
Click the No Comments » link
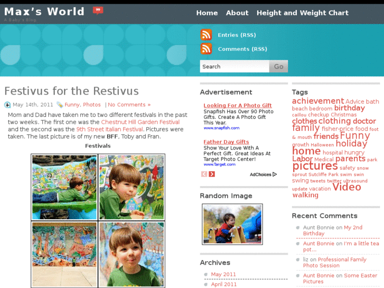pyautogui.click(x=129, y=105)
